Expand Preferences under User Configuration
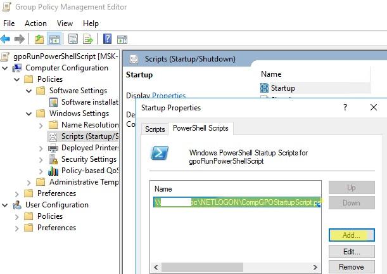387x274 pixels. tap(16, 228)
